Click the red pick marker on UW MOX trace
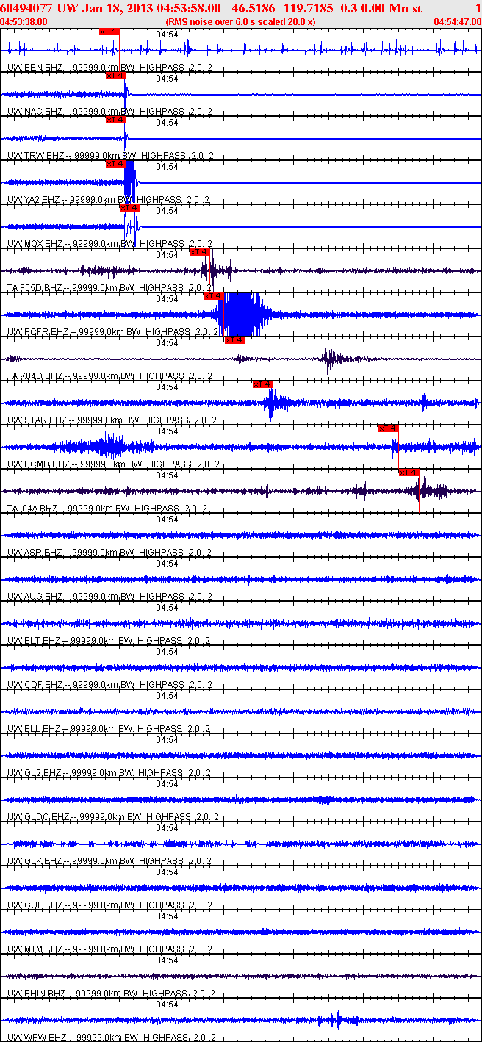 pos(129,208)
